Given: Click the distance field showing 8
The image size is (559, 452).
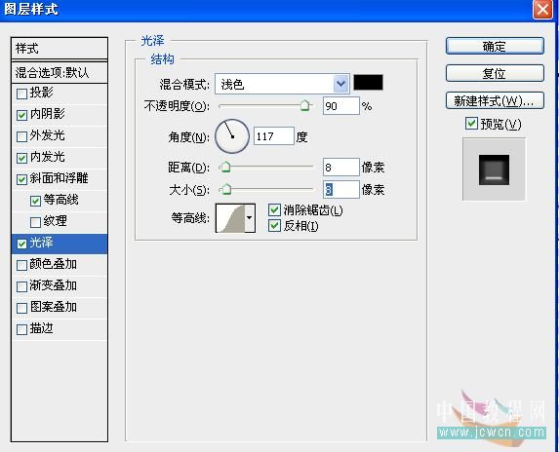Looking at the screenshot, I should [341, 167].
